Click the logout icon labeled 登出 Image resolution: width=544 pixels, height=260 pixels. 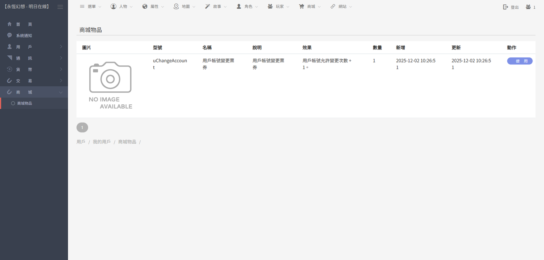(x=506, y=7)
